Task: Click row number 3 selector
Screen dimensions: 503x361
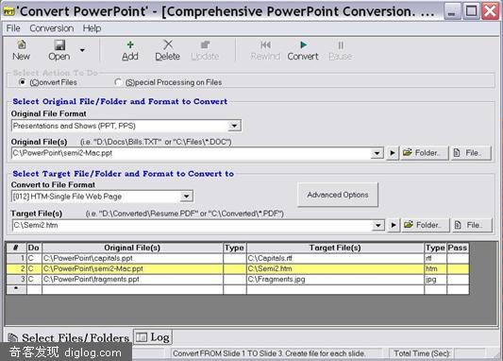Action: point(16,280)
